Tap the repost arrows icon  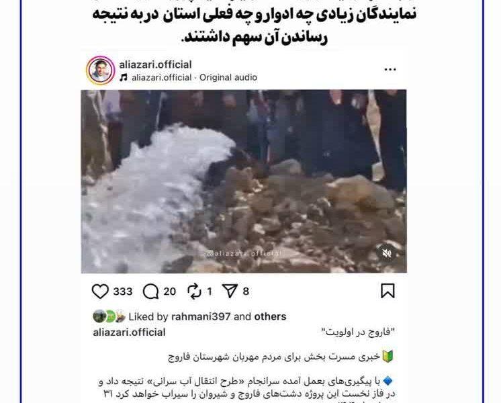click(x=194, y=292)
